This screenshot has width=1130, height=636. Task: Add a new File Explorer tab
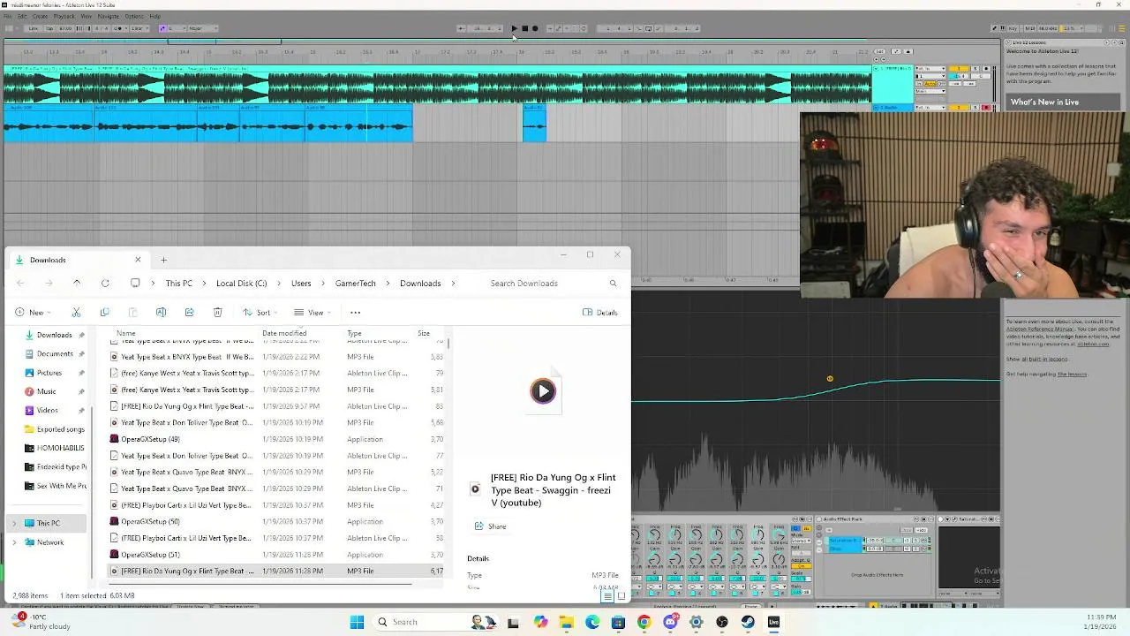pos(163,260)
